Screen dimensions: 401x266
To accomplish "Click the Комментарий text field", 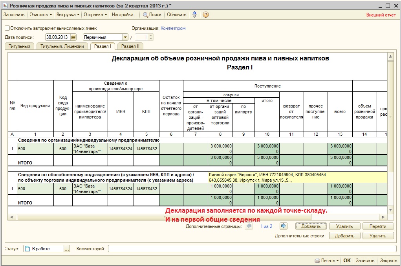I will click(x=252, y=249).
